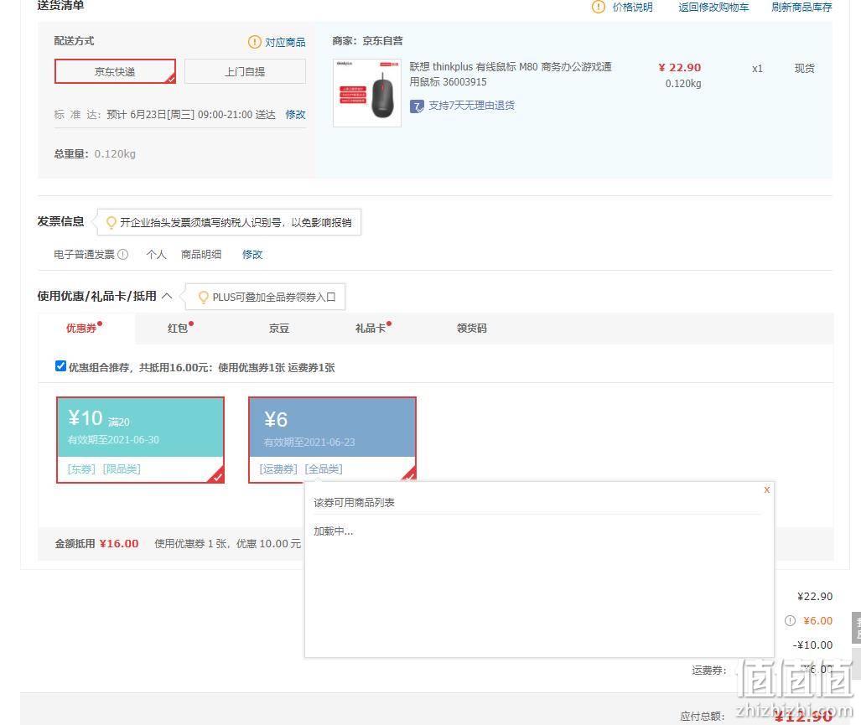Refresh stock with 刷新商品库存 link
Screen dimensions: 861x725
pyautogui.click(x=801, y=8)
